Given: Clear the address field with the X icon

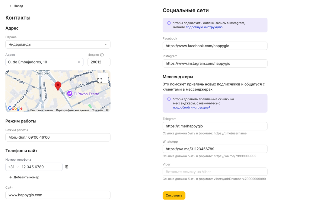Looking at the screenshot, I should [x=79, y=62].
